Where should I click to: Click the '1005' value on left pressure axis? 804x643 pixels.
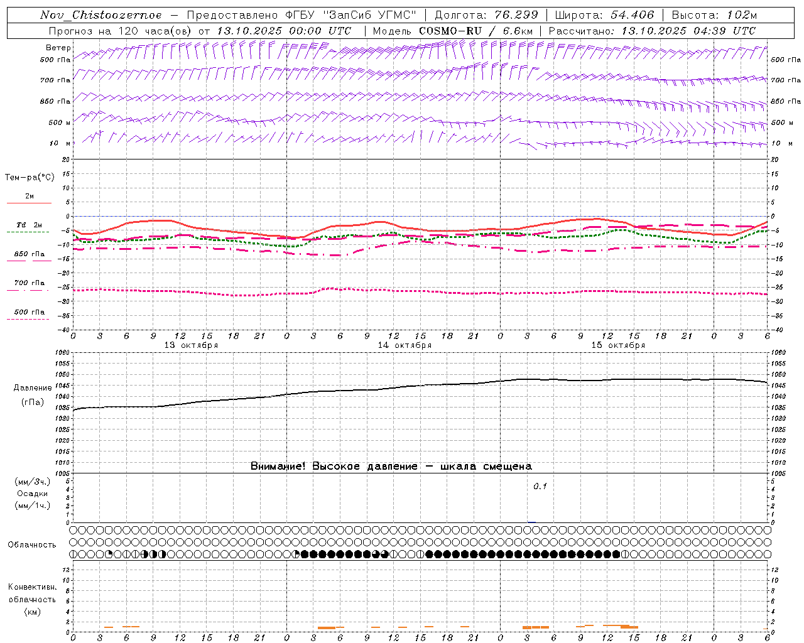[63, 473]
